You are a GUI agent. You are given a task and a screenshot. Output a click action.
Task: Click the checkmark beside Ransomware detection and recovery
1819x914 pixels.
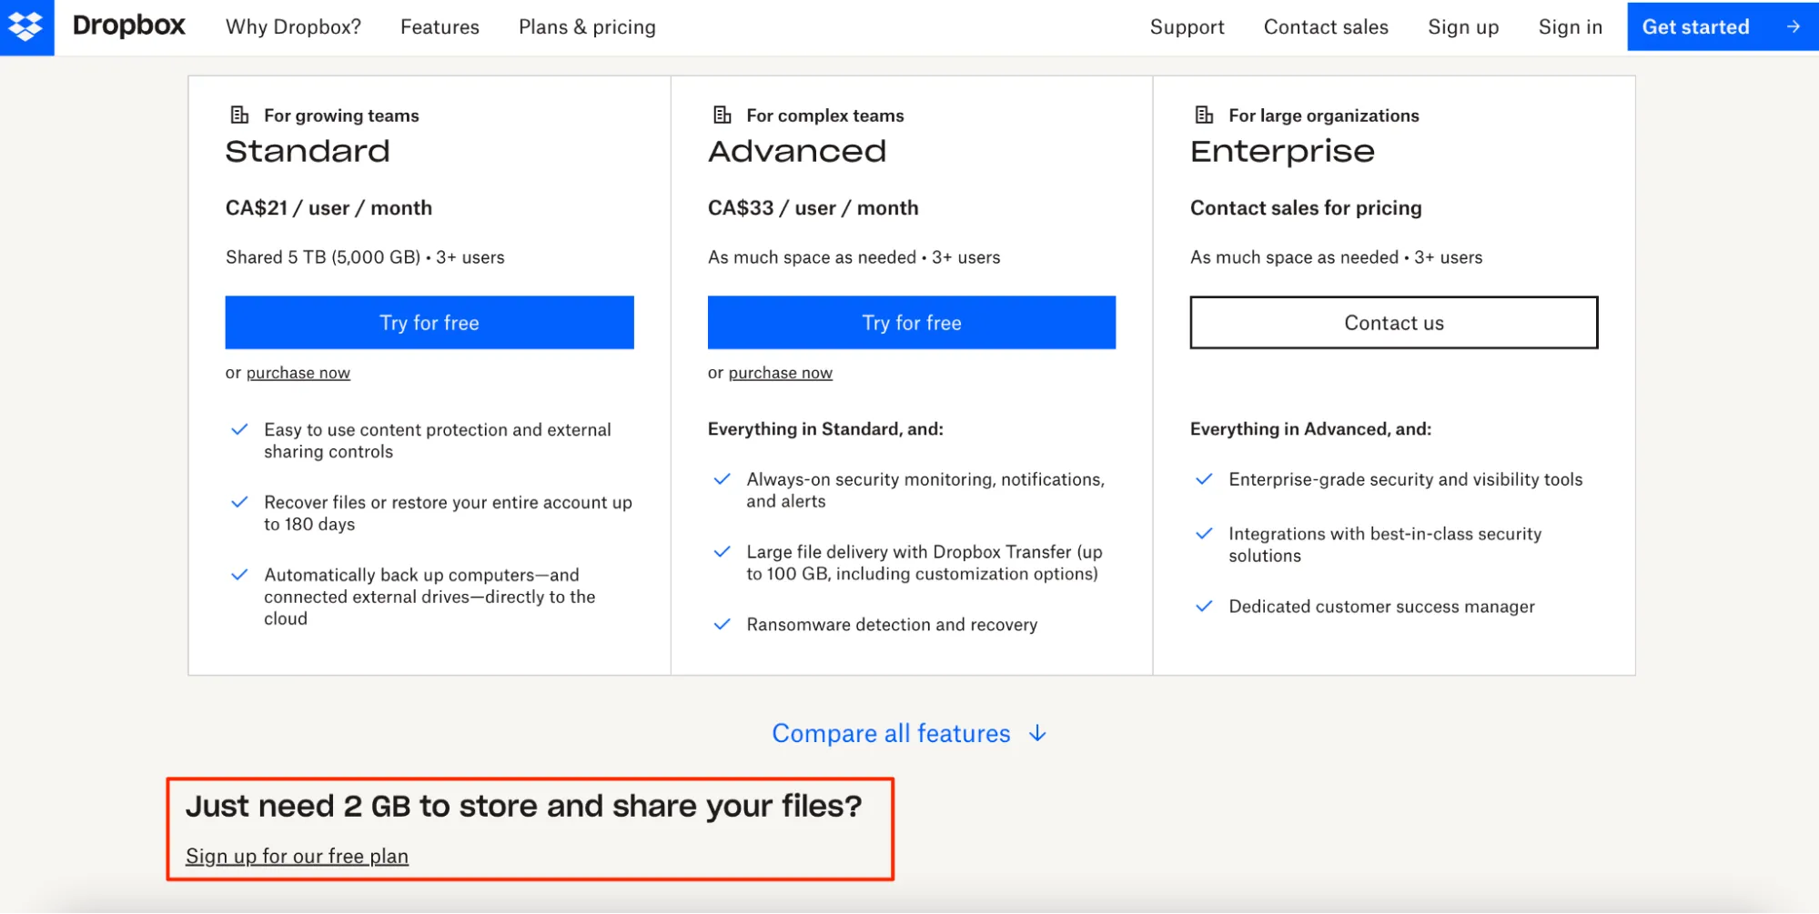tap(722, 624)
